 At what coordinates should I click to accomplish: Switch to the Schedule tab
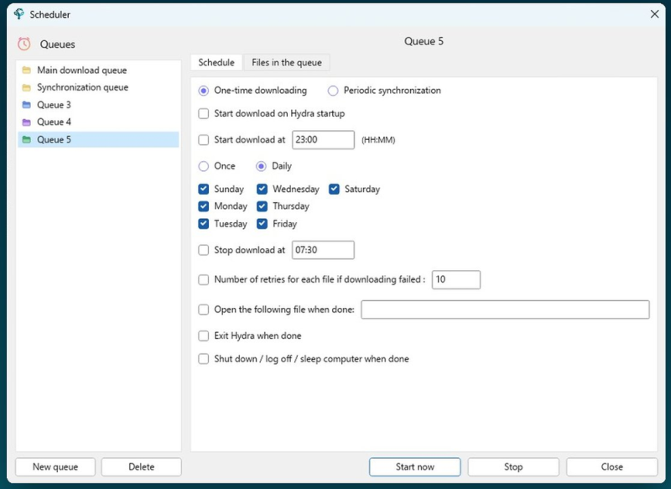click(x=216, y=62)
